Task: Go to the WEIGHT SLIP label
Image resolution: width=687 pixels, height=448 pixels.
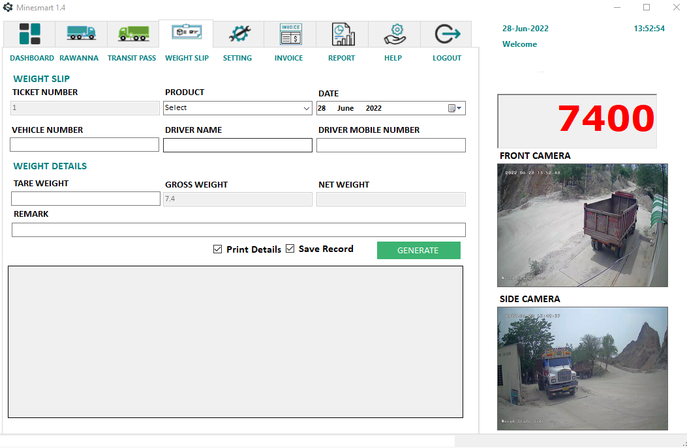Action: pyautogui.click(x=187, y=58)
